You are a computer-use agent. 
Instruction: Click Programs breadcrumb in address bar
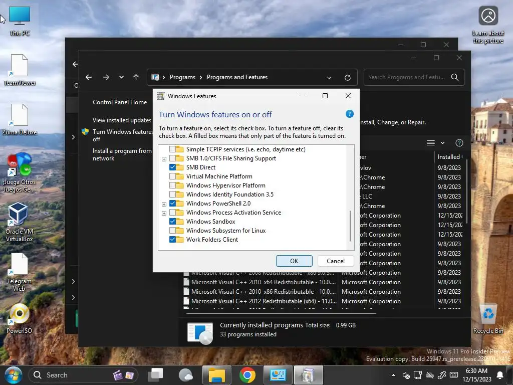pyautogui.click(x=182, y=77)
